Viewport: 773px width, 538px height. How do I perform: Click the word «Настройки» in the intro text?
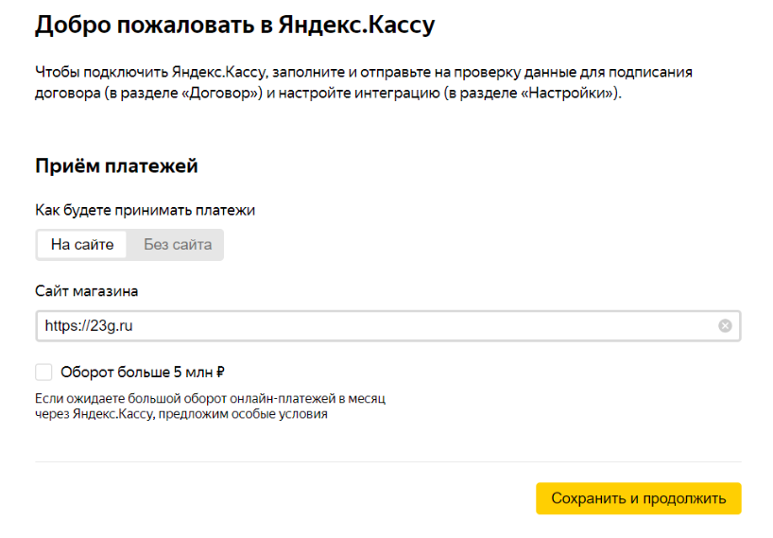567,94
